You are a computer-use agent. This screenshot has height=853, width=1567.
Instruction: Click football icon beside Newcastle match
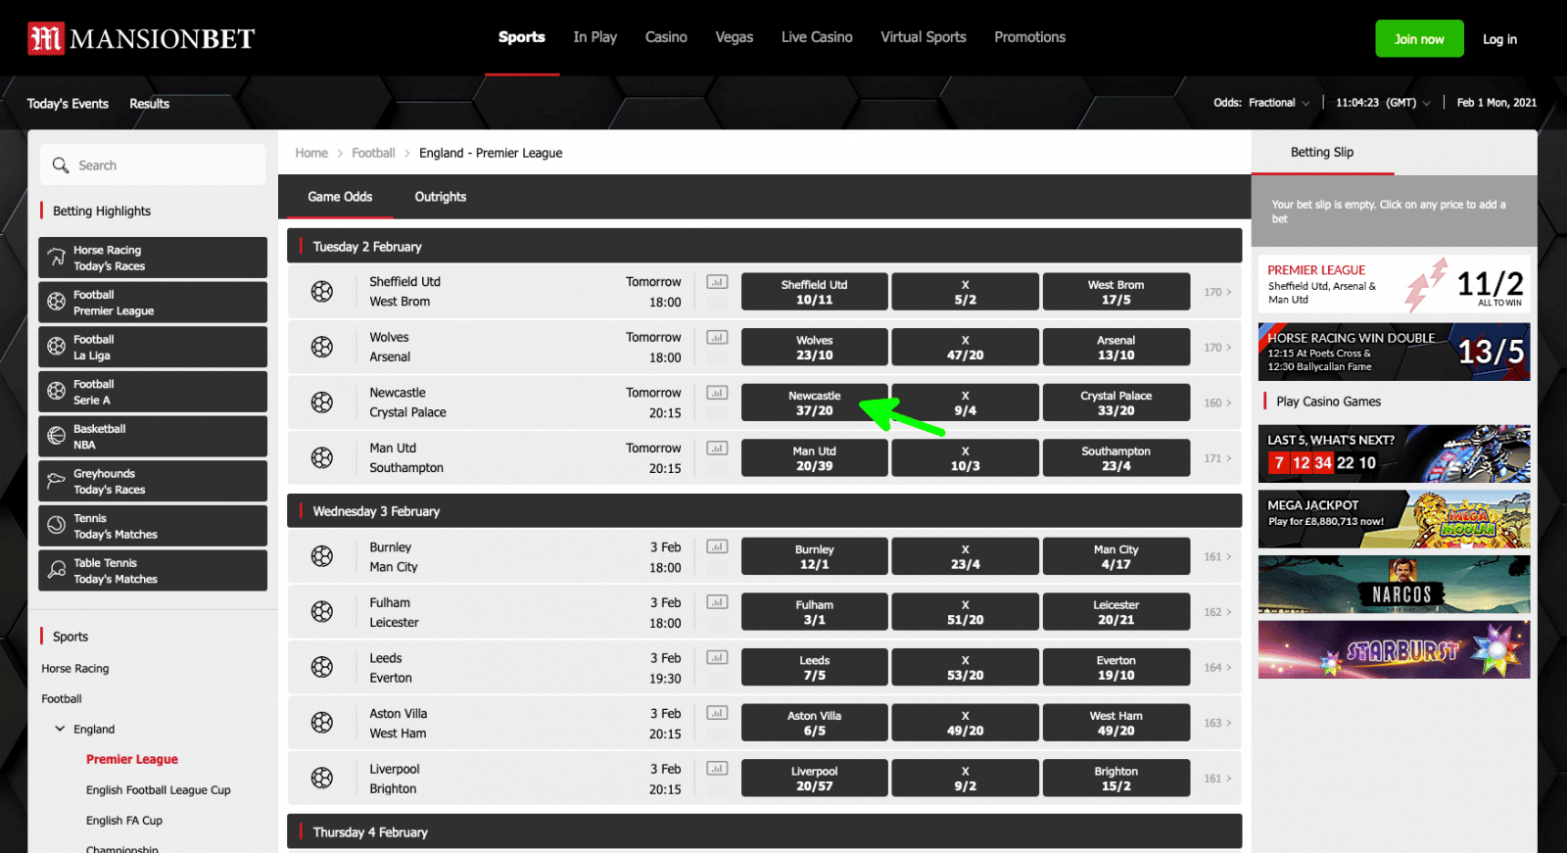(x=322, y=403)
